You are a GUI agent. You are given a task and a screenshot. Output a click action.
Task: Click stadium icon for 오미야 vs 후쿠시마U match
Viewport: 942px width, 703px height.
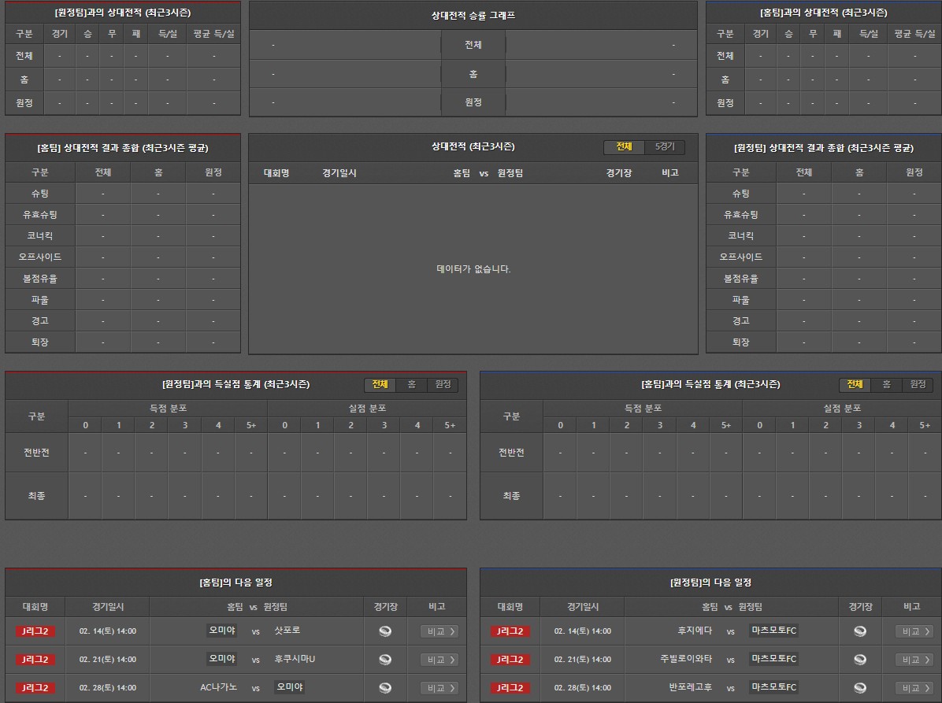coord(385,660)
